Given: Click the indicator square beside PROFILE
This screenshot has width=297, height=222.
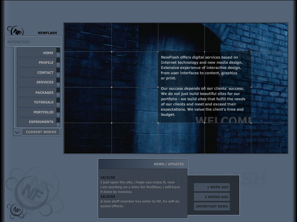Looking at the screenshot, I should (58, 62).
